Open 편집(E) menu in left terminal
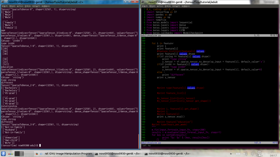The width and height of the screenshot is (280, 157). click(13, 6)
